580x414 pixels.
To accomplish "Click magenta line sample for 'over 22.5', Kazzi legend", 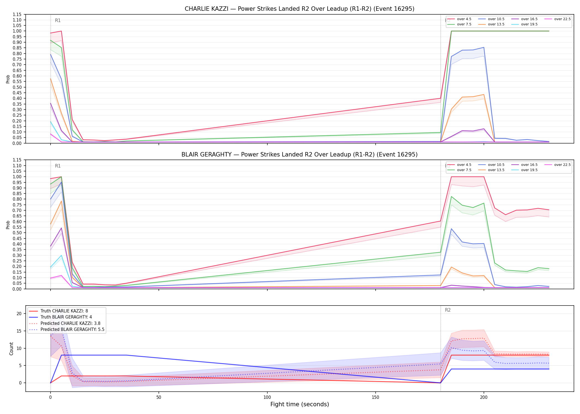I will coord(548,19).
